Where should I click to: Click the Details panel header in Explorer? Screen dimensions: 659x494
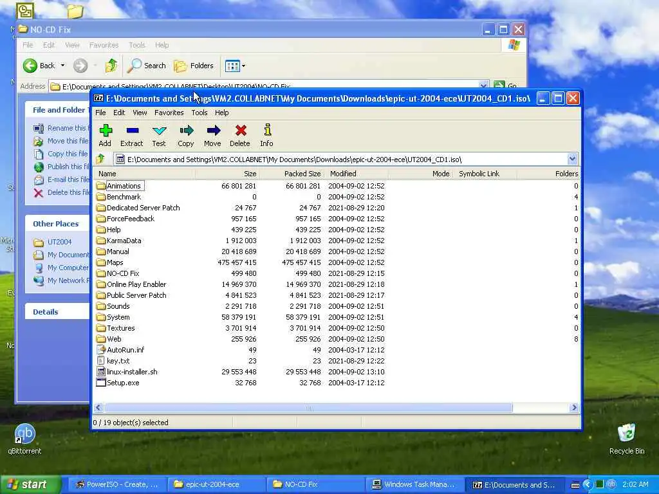57,312
